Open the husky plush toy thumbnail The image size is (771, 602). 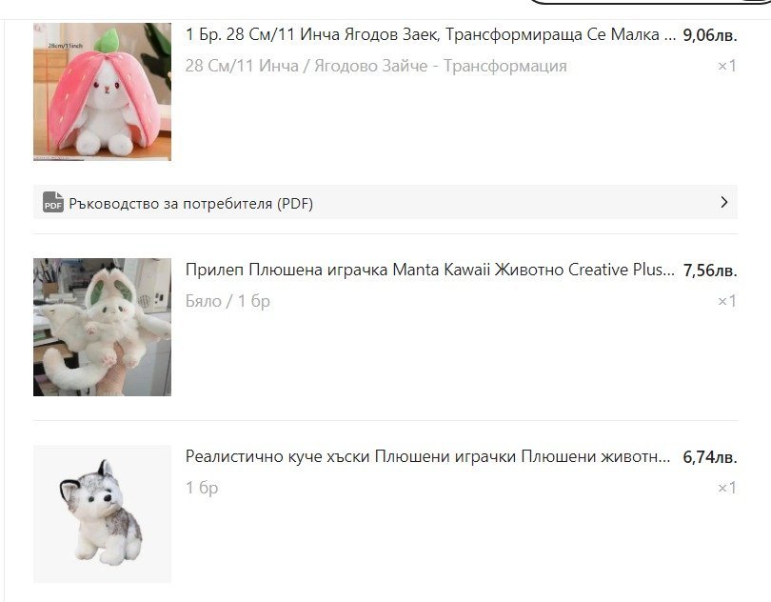(x=102, y=514)
